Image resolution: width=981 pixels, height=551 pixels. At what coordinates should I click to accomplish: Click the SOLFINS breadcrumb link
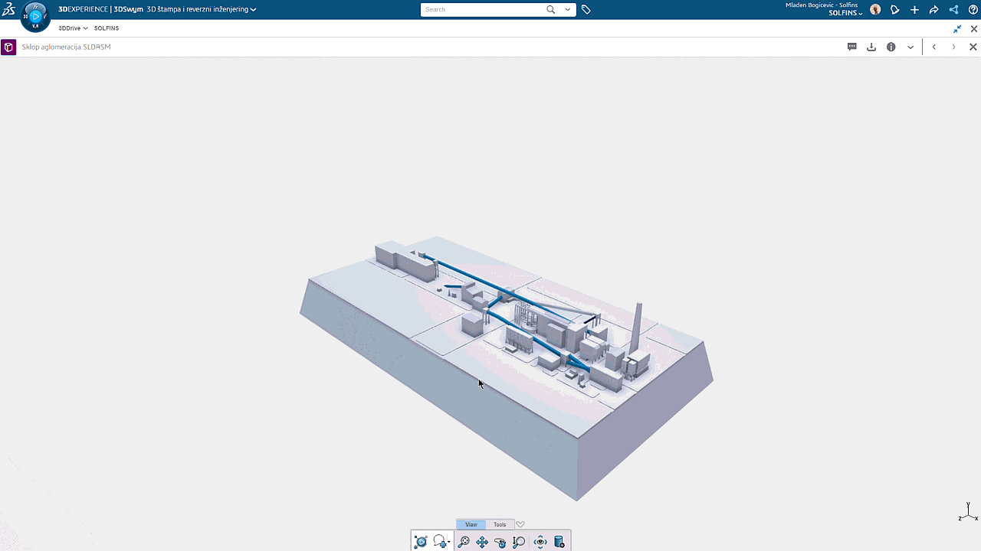click(x=107, y=28)
